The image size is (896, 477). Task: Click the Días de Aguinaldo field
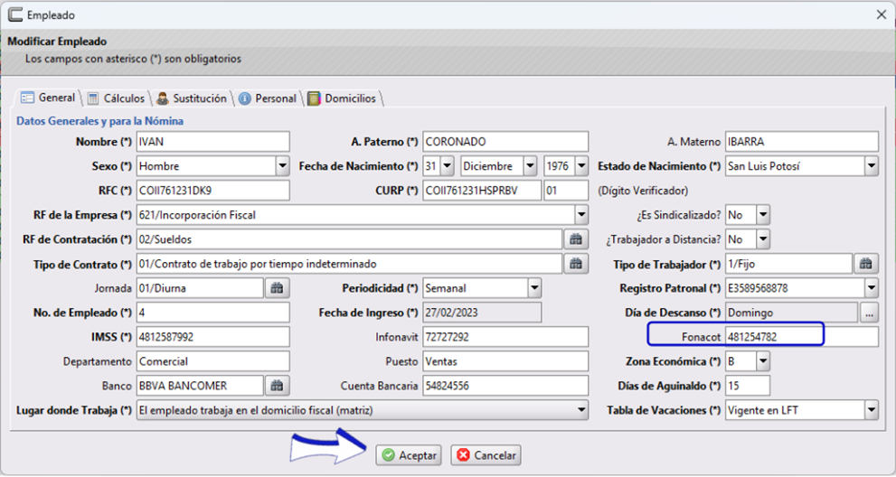pos(748,386)
